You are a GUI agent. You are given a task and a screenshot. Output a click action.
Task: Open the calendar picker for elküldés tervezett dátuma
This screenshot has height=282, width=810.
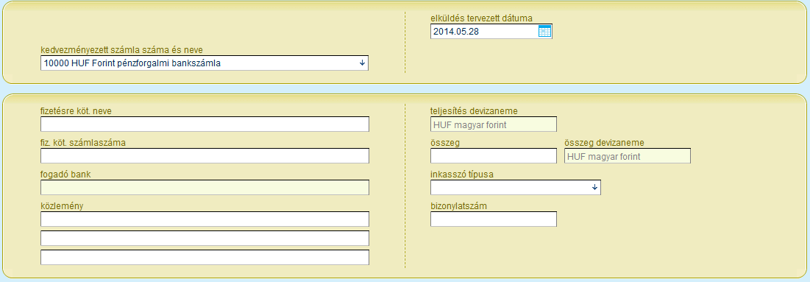(544, 32)
